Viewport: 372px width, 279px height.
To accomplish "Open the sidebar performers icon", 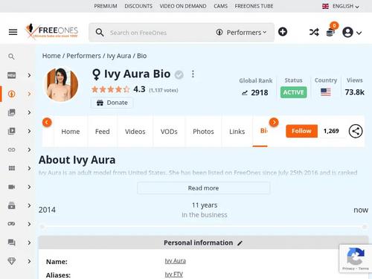I will coord(12,94).
